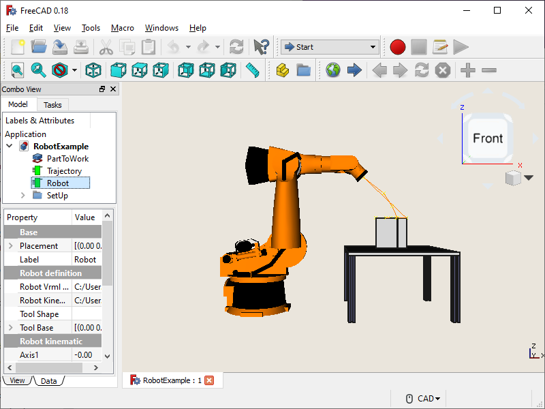
Task: Click the Fit All view icon
Action: pyautogui.click(x=17, y=70)
